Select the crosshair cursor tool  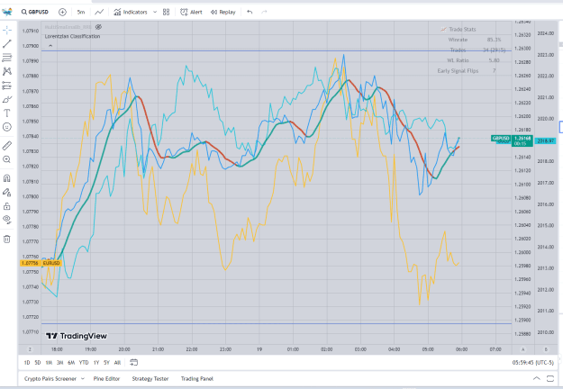click(7, 31)
